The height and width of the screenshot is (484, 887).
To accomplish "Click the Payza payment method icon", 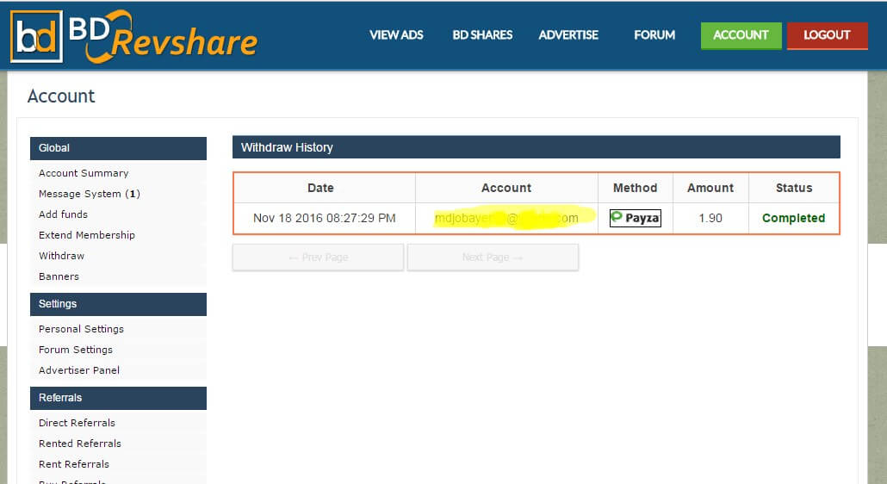I will pyautogui.click(x=635, y=218).
